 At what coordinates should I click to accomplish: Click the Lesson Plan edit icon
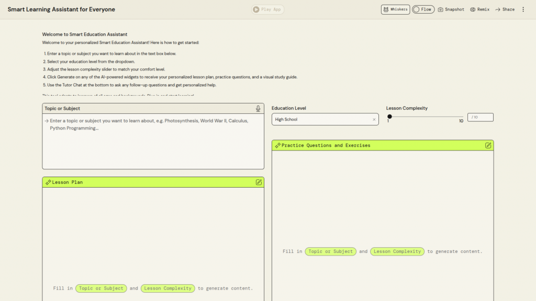point(259,182)
